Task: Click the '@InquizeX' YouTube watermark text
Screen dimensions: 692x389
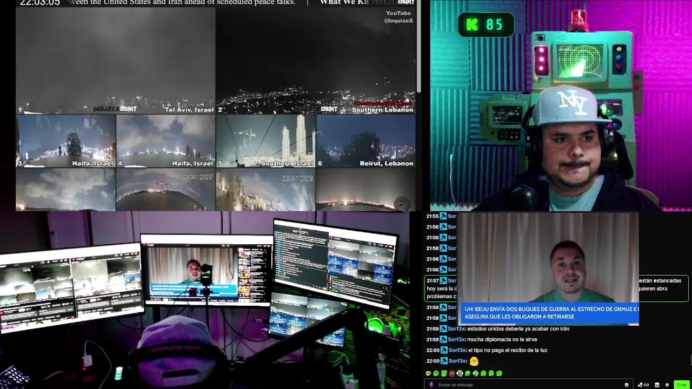Action: click(398, 21)
